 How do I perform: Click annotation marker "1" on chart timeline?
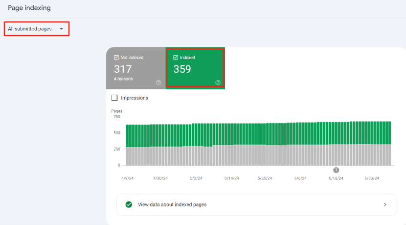[x=336, y=170]
